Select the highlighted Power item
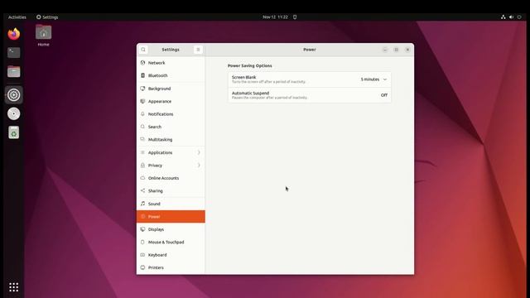530x298 pixels. pyautogui.click(x=171, y=217)
